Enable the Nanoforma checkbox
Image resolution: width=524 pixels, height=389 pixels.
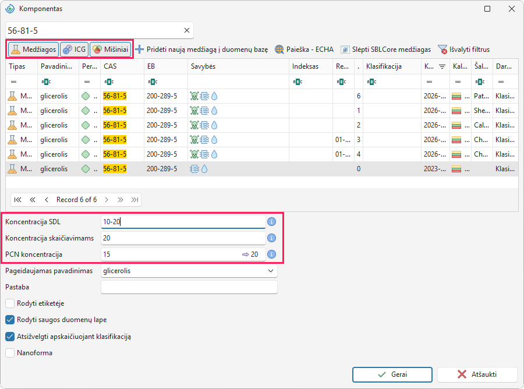click(x=10, y=353)
